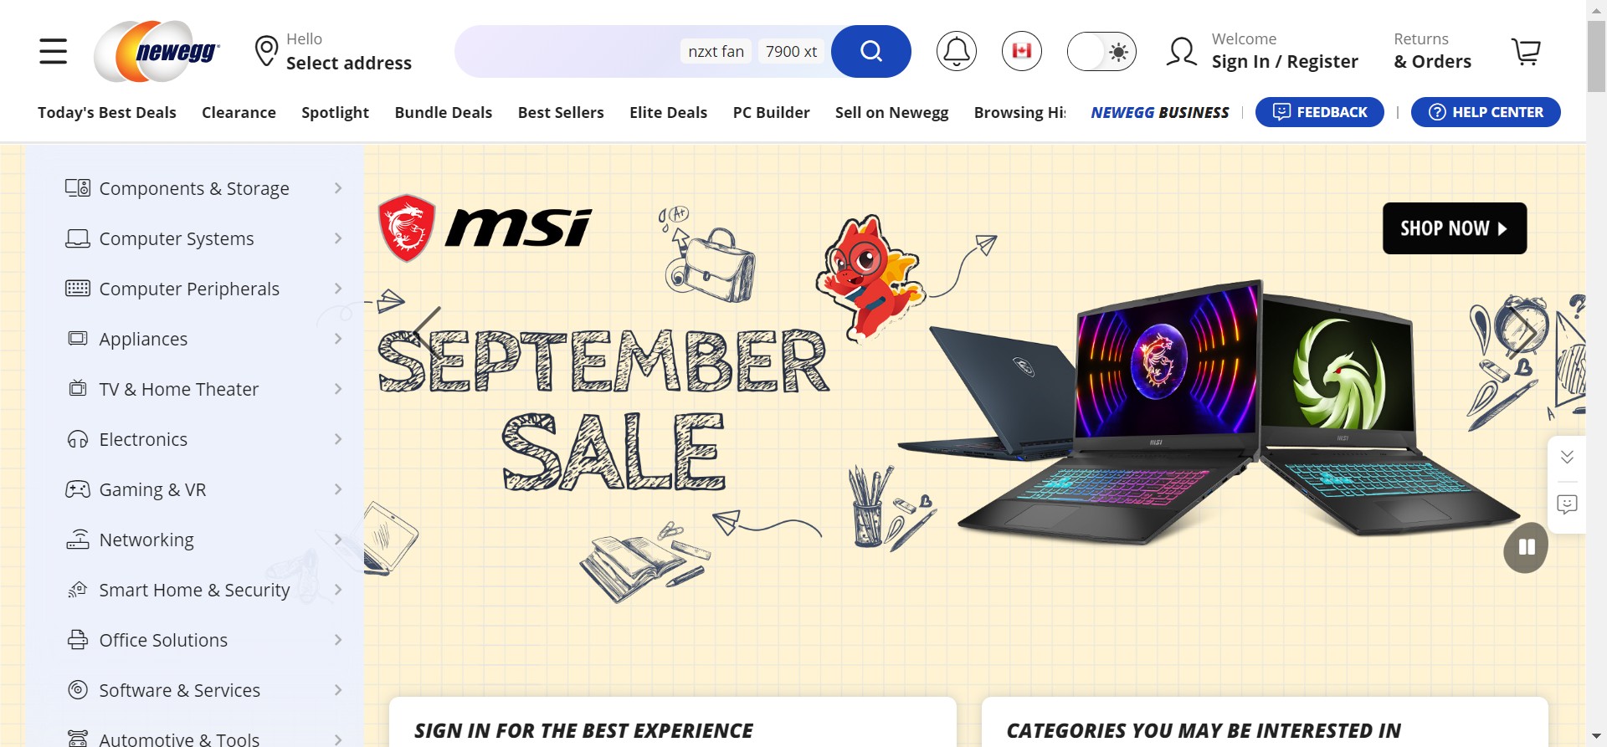Image resolution: width=1607 pixels, height=747 pixels.
Task: Pause the banner carousel
Action: 1526,547
